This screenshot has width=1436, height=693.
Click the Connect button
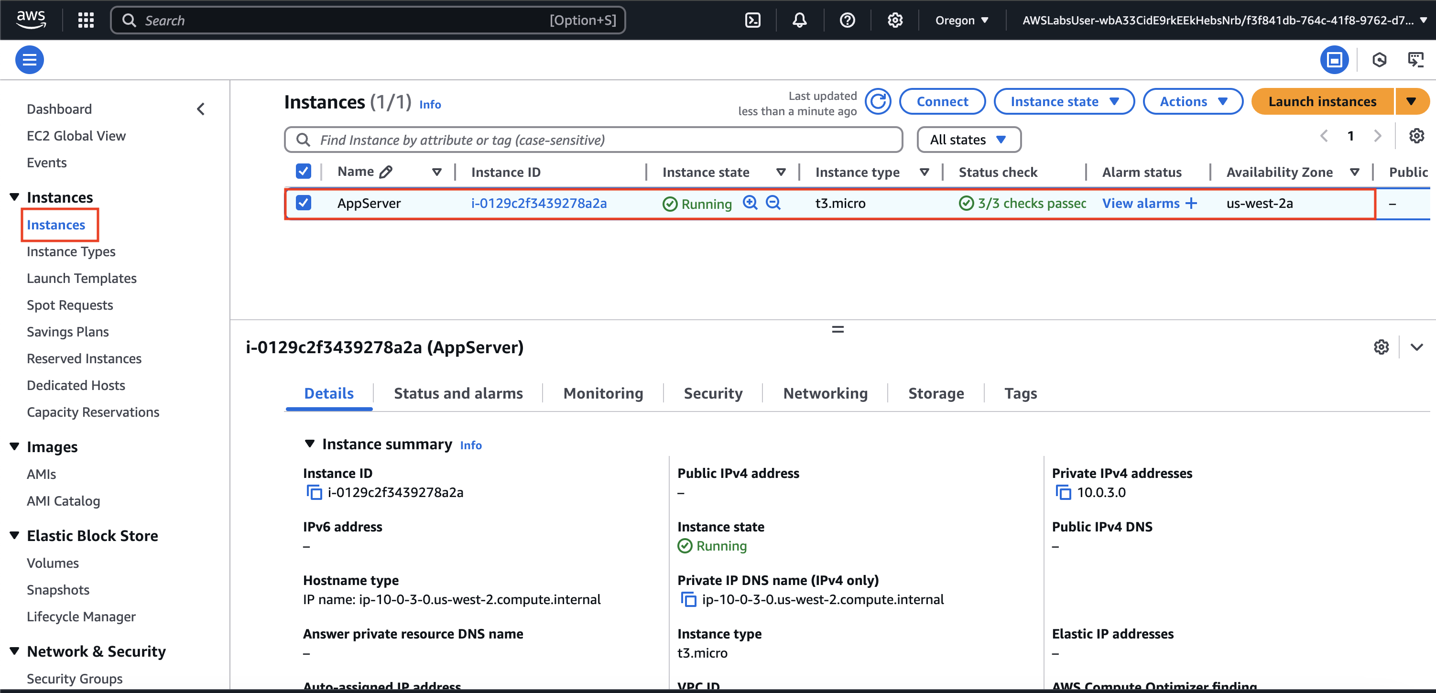click(x=942, y=101)
